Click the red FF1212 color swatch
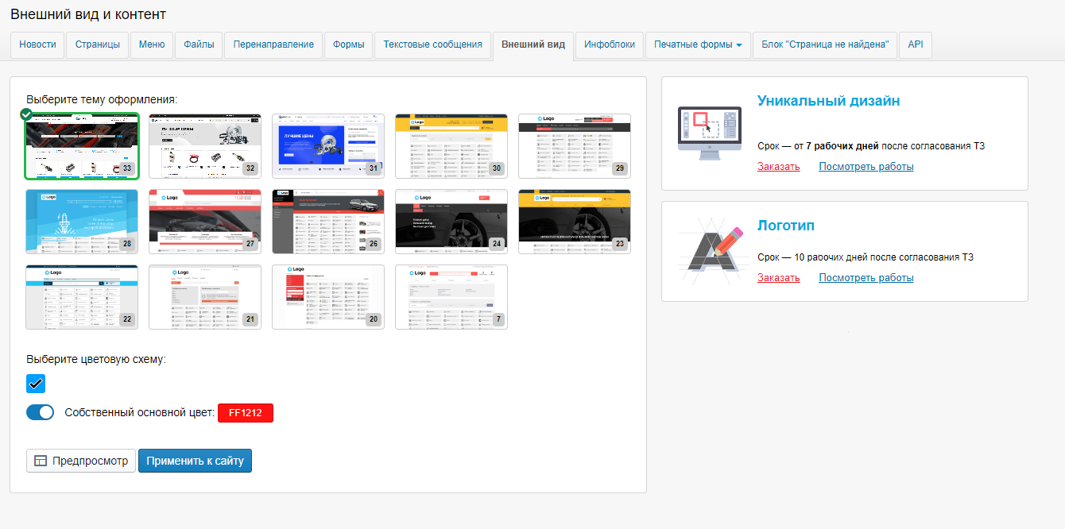 245,413
